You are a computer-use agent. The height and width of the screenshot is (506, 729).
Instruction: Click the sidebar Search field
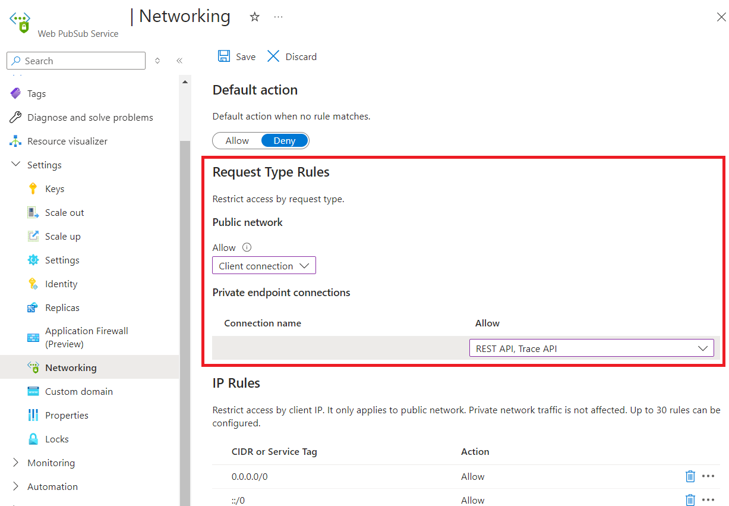pos(75,61)
